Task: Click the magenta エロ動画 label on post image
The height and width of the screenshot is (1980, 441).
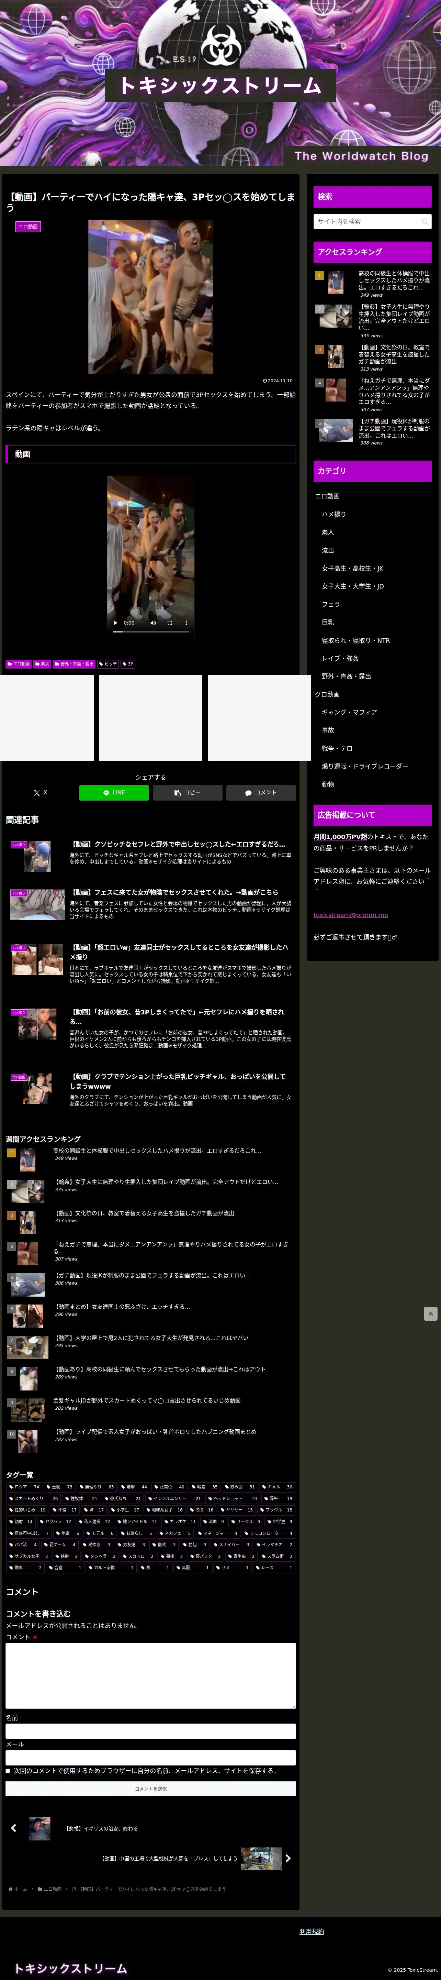Action: coord(28,227)
